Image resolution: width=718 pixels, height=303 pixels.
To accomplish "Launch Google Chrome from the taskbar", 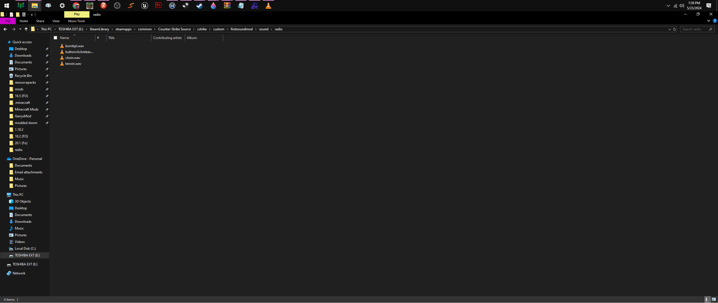I will point(76,5).
